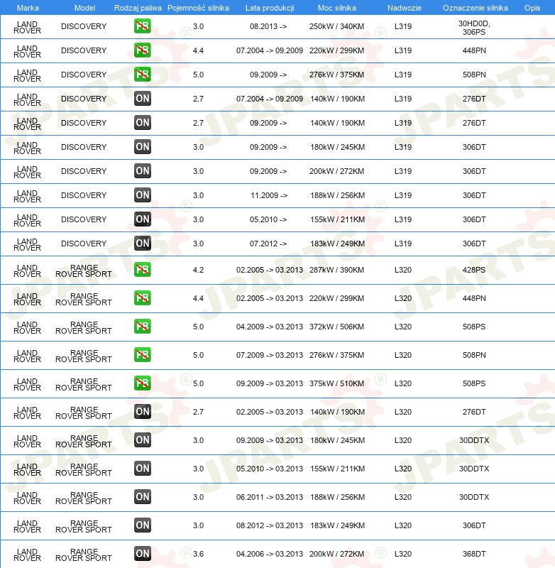Select the 428PS engine code cell
Image resolution: width=555 pixels, height=568 pixels.
coord(474,270)
